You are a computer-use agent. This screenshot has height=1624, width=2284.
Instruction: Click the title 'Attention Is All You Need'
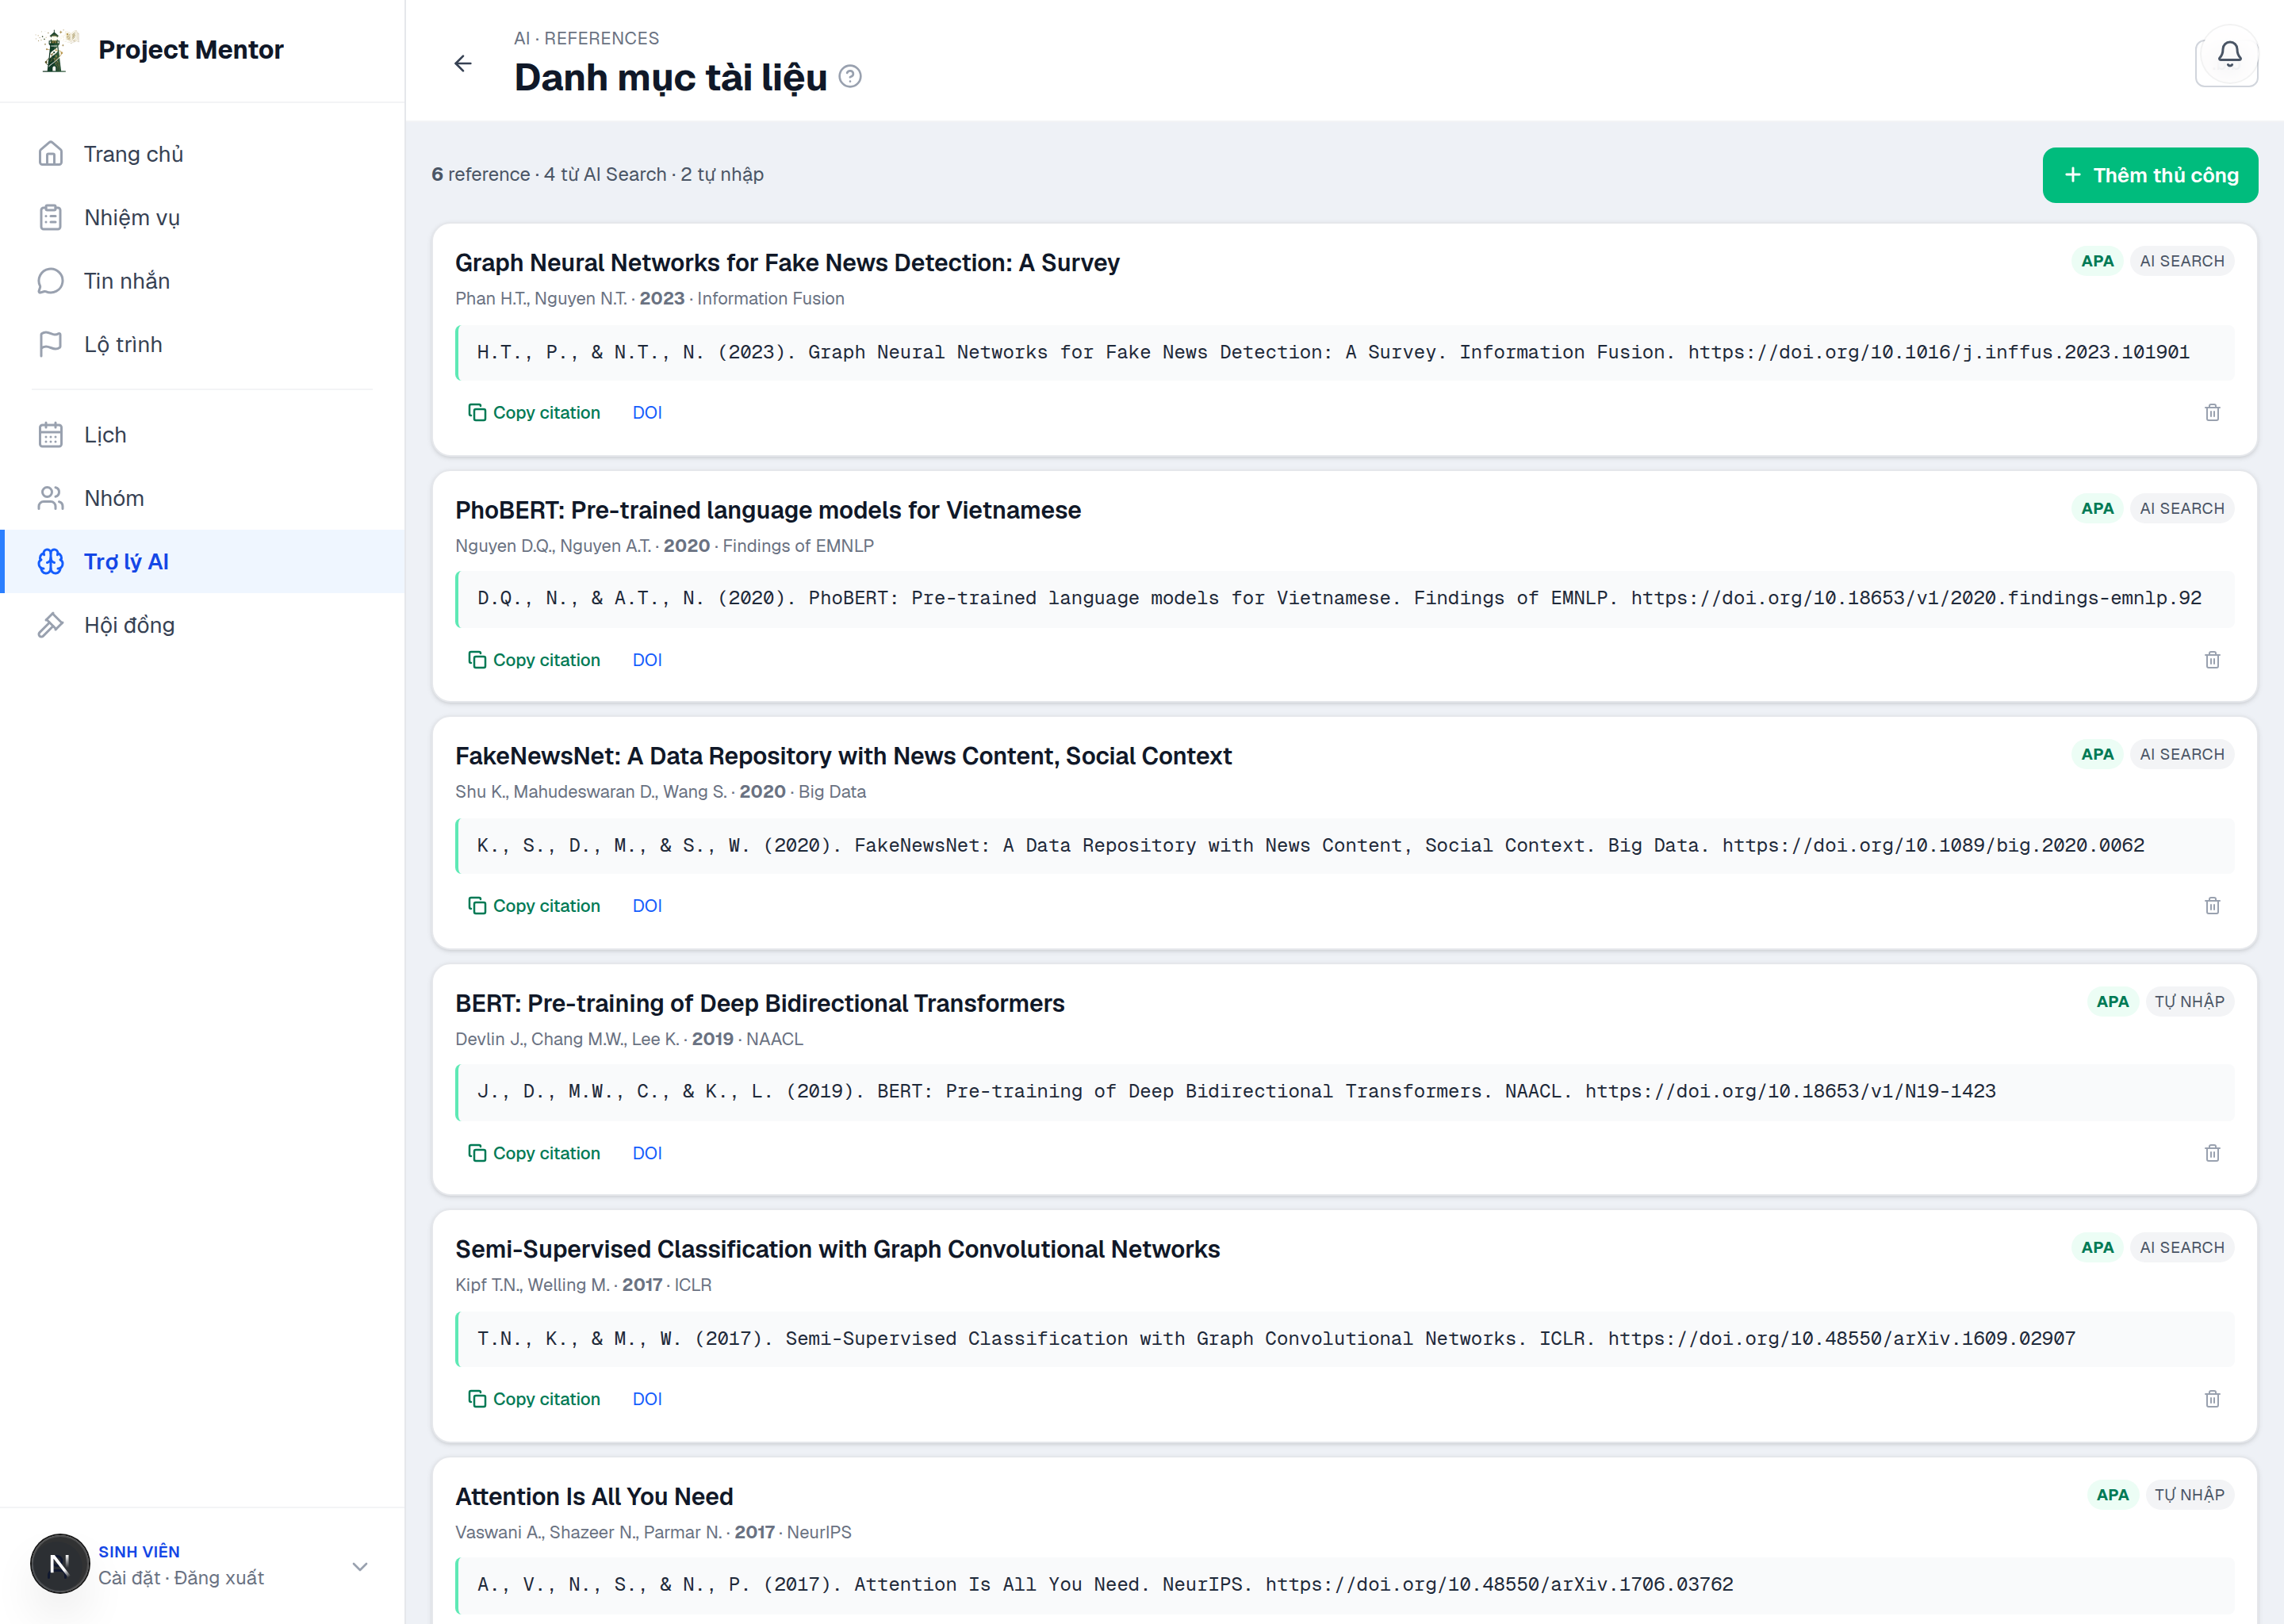pyautogui.click(x=594, y=1496)
